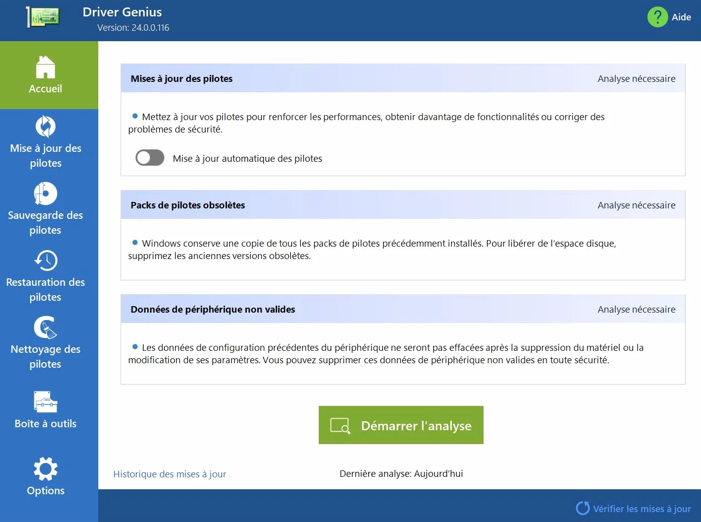Click the Vérifier les mises à jour link
Screen dimensions: 701x522
[642, 509]
